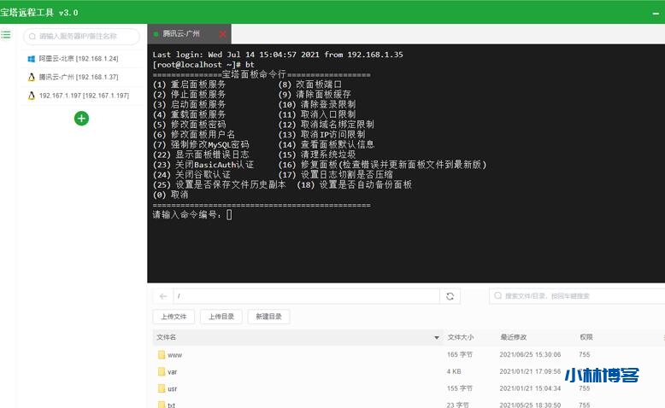The width and height of the screenshot is (665, 408).
Task: Click the Linux penguin icon beside 腾讯云-广州
Action: [32, 77]
